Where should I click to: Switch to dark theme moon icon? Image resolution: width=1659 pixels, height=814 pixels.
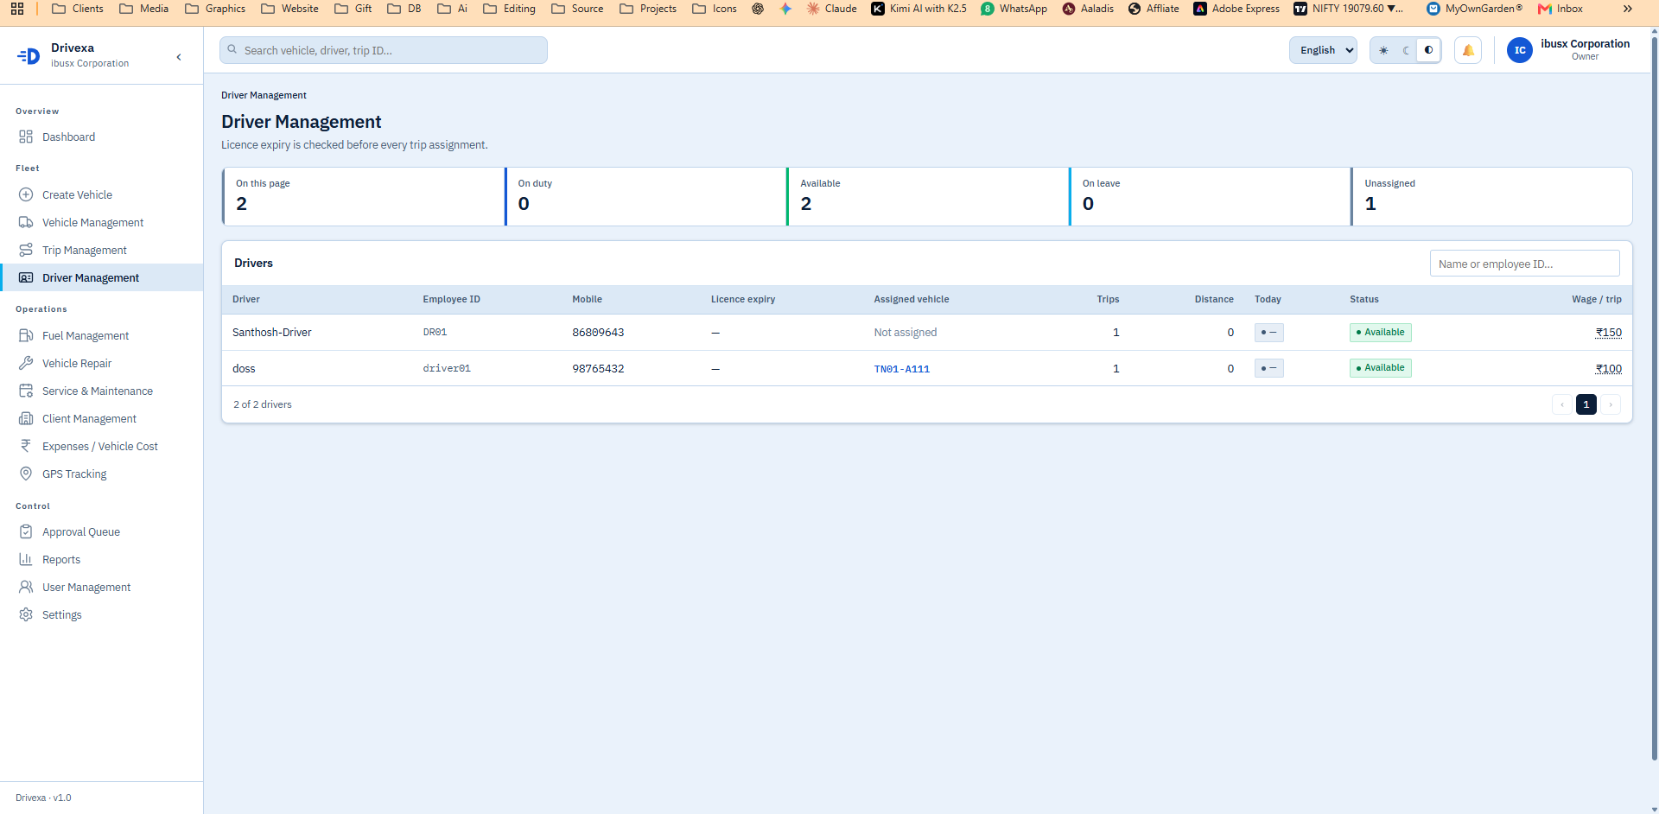pyautogui.click(x=1406, y=50)
